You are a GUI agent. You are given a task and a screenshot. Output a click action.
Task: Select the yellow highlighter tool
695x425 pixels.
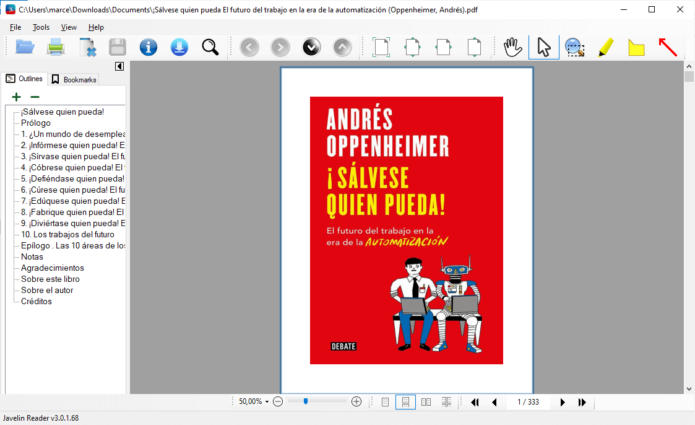(606, 47)
